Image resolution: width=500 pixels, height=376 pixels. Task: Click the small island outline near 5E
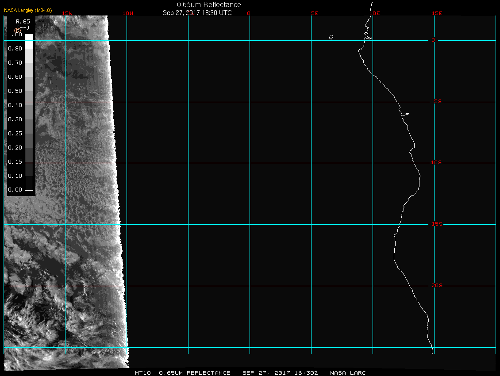331,37
